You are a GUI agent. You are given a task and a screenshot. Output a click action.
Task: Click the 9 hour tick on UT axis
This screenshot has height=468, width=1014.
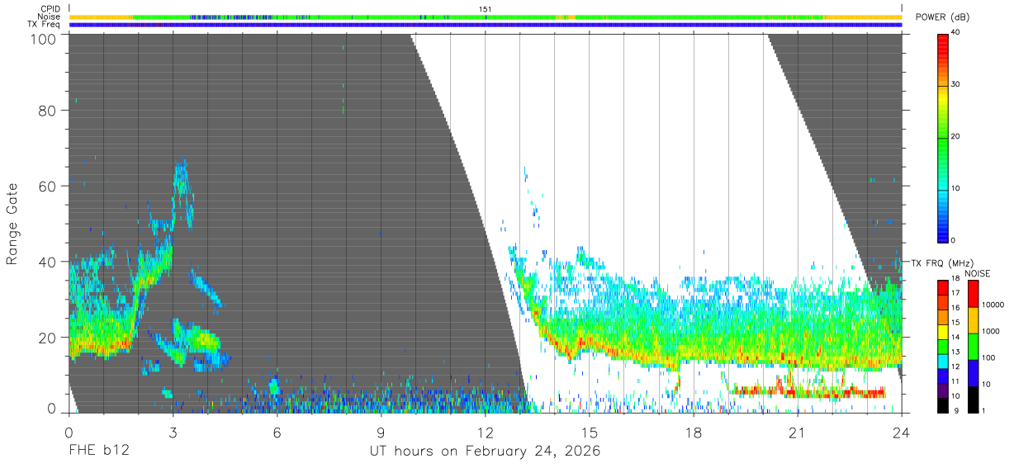[381, 432]
